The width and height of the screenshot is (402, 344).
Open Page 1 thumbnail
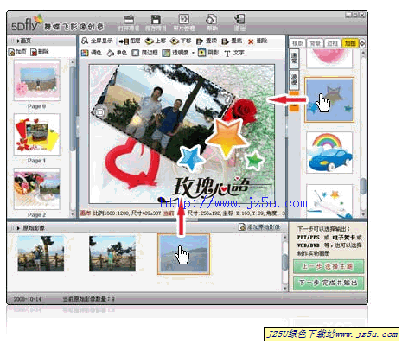pyautogui.click(x=37, y=135)
